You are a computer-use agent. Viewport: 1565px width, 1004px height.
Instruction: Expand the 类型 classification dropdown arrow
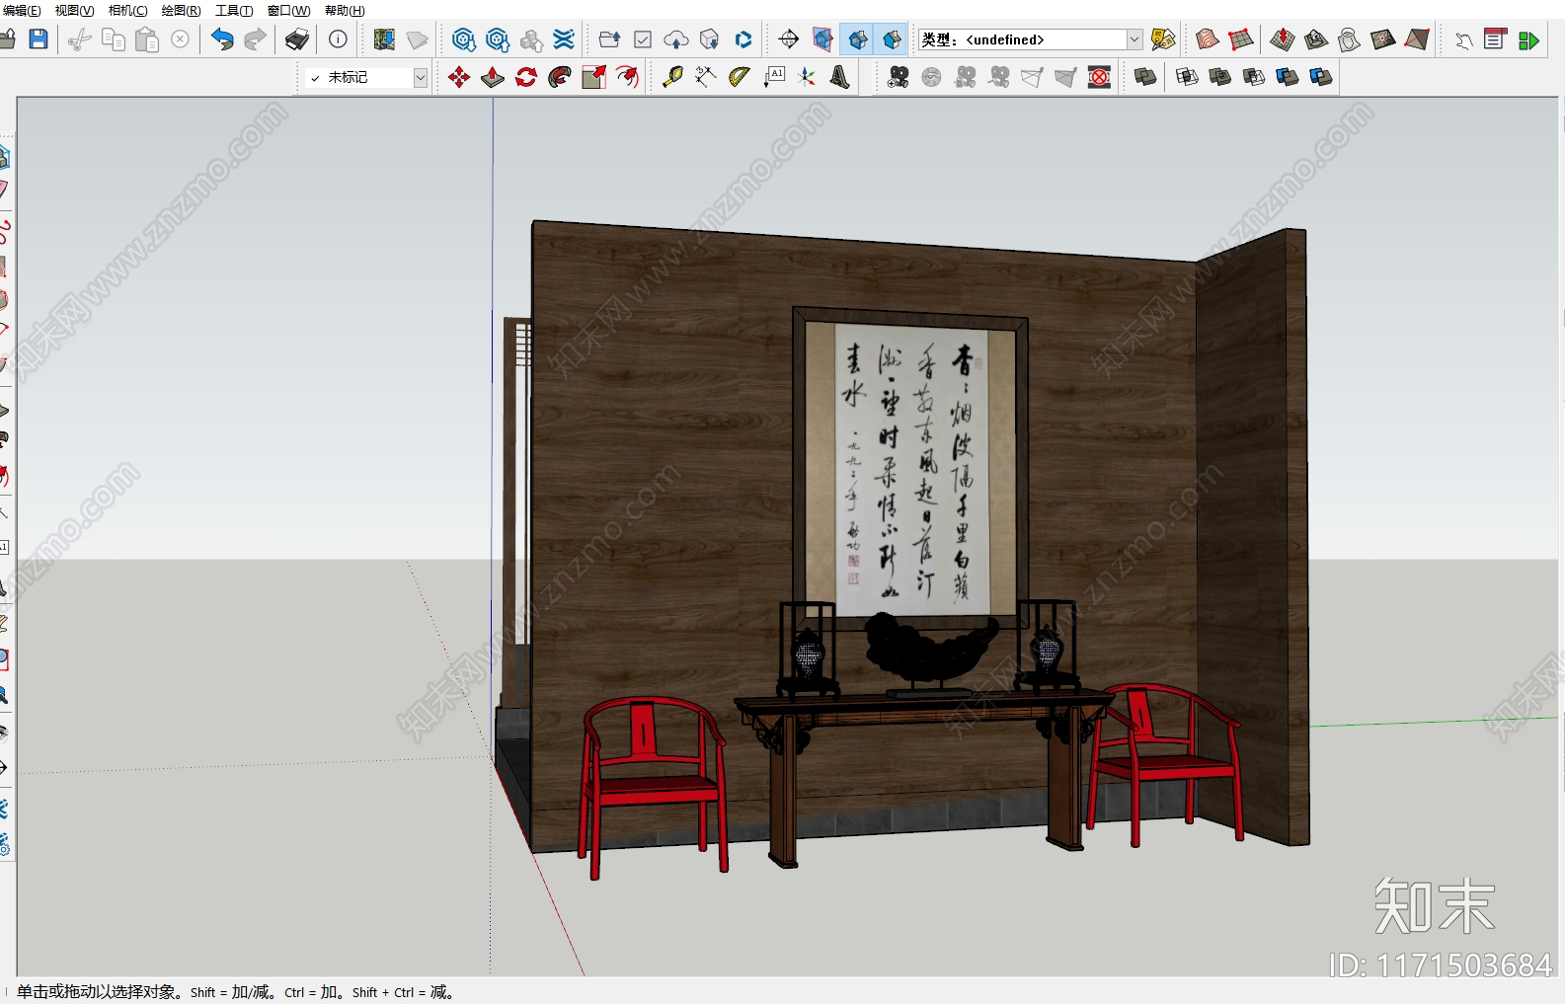pyautogui.click(x=1135, y=39)
